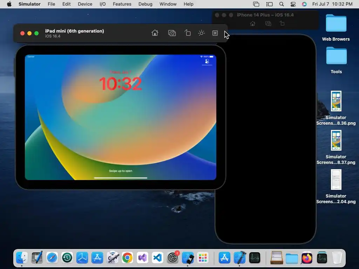Click the Home button in iPad mini toolbar
The image size is (359, 269).
[x=155, y=33]
